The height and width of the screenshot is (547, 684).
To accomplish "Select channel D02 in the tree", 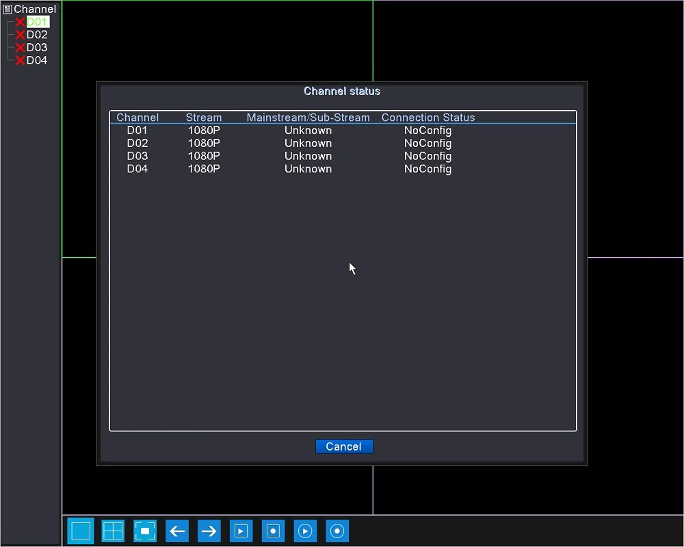I will tap(37, 34).
